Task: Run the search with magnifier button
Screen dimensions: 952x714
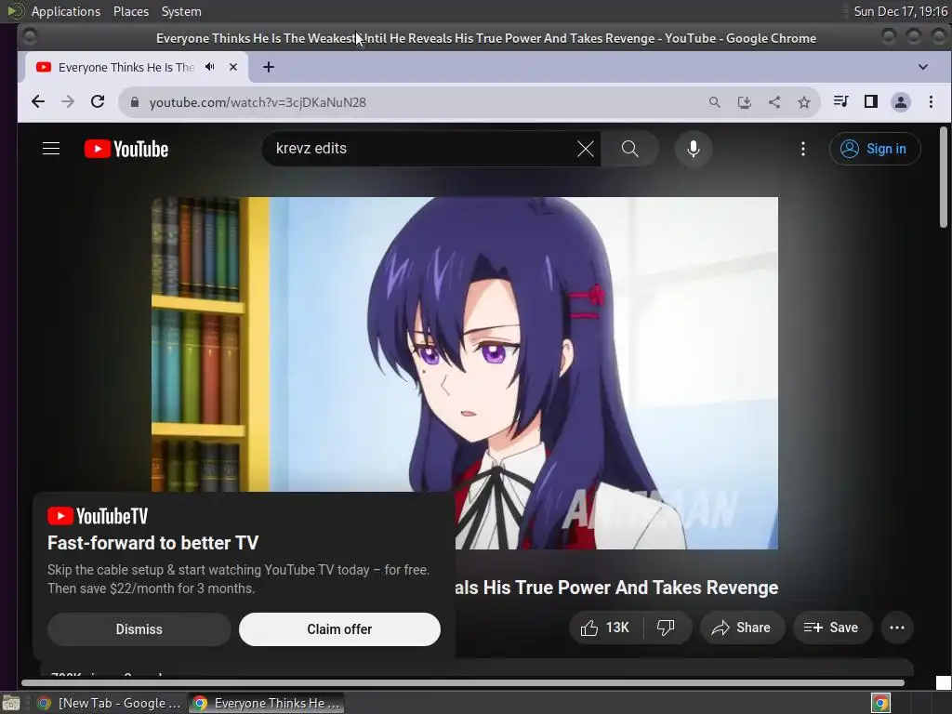Action: (x=629, y=149)
